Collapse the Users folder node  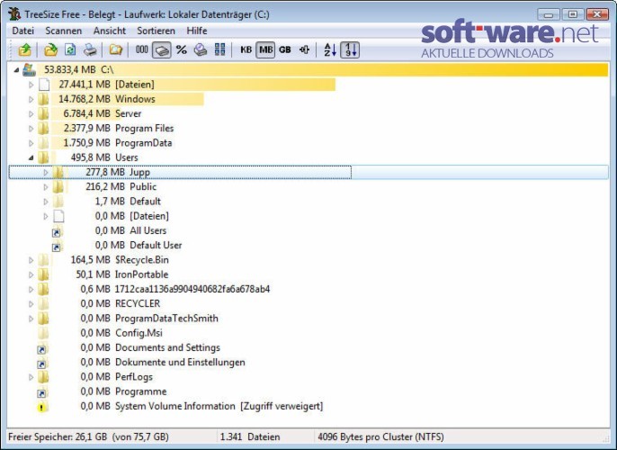(31, 157)
